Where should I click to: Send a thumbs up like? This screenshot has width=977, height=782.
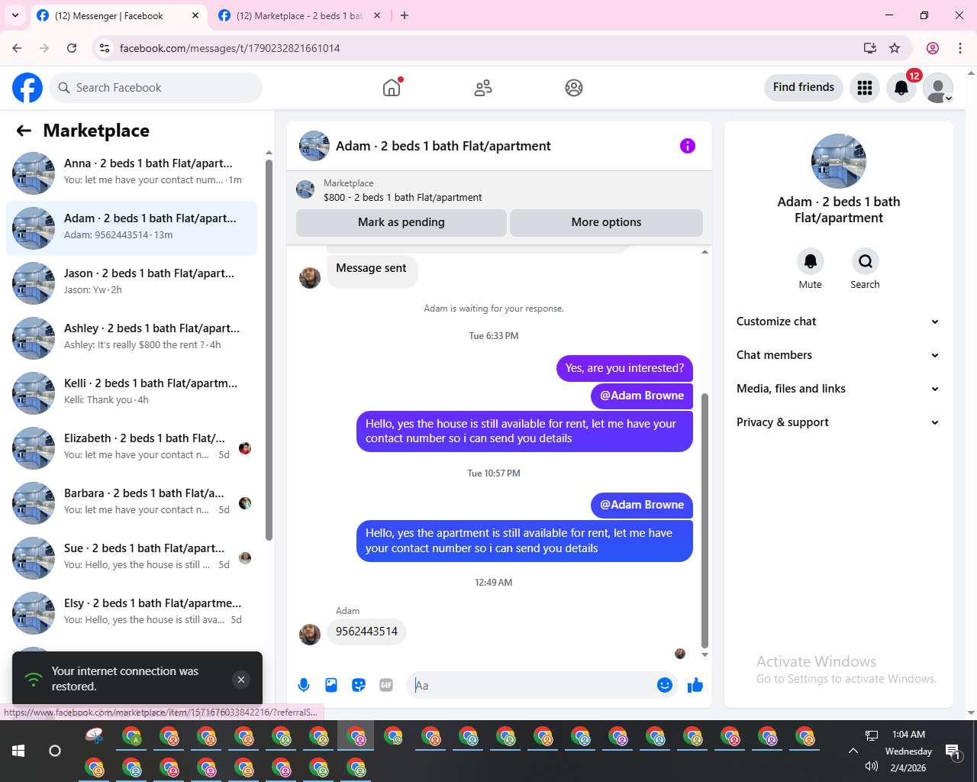tap(695, 685)
